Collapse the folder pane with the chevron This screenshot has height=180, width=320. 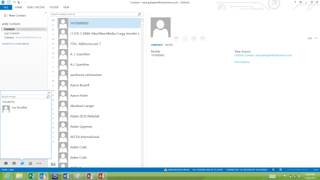45,13
